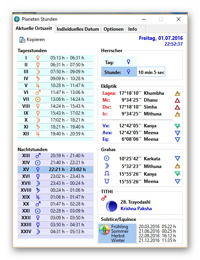
Task: Click the Dsc sign name Simha
Action: 150,107
